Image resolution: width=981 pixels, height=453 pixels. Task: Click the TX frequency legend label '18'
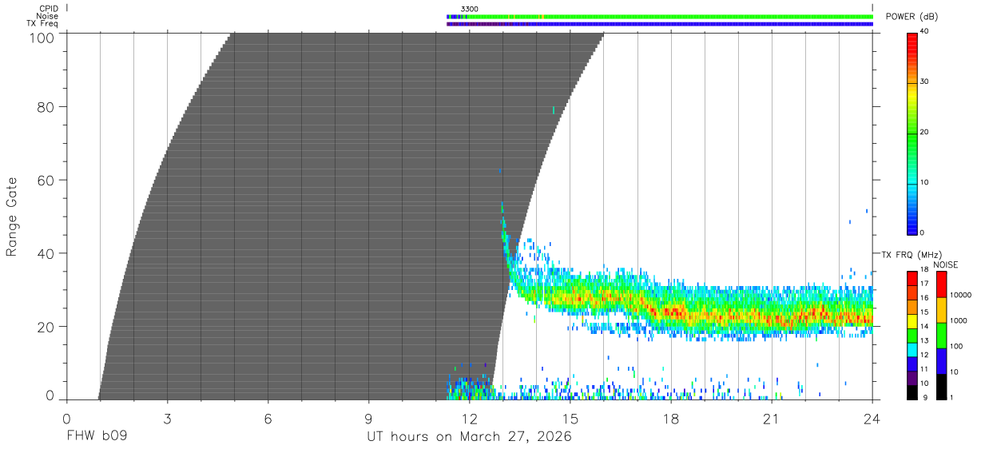click(x=923, y=270)
